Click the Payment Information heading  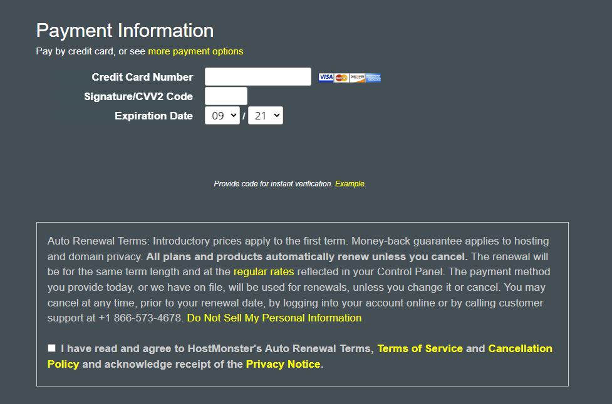point(125,31)
